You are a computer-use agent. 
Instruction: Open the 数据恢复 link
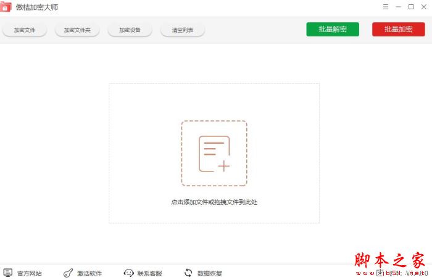pyautogui.click(x=210, y=273)
